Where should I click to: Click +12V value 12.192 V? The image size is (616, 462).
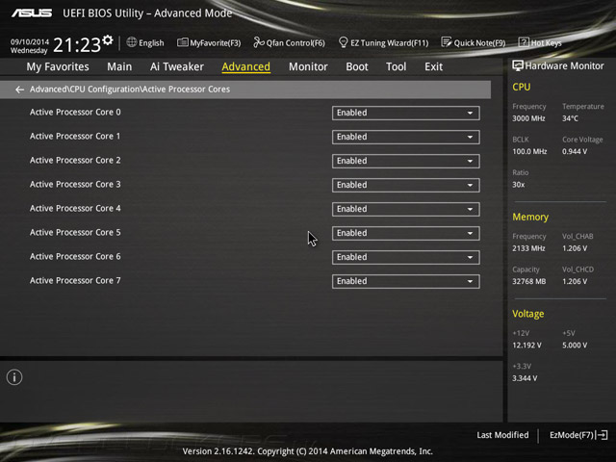point(526,346)
